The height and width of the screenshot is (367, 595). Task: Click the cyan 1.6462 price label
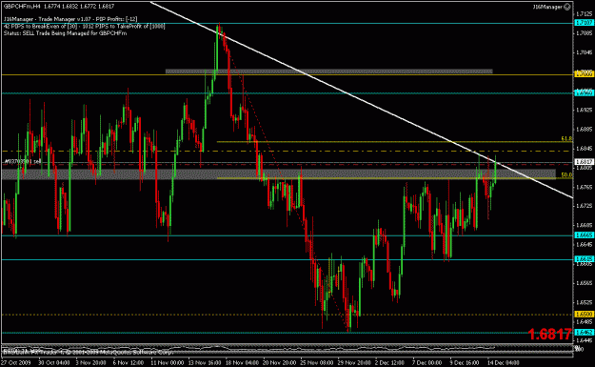click(585, 333)
